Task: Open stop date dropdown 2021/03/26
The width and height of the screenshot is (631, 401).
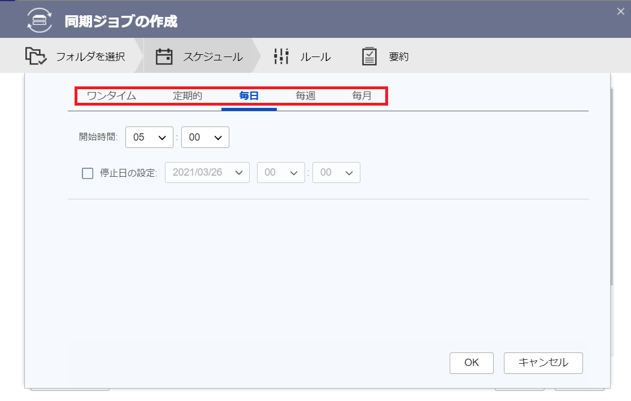Action: (x=207, y=173)
